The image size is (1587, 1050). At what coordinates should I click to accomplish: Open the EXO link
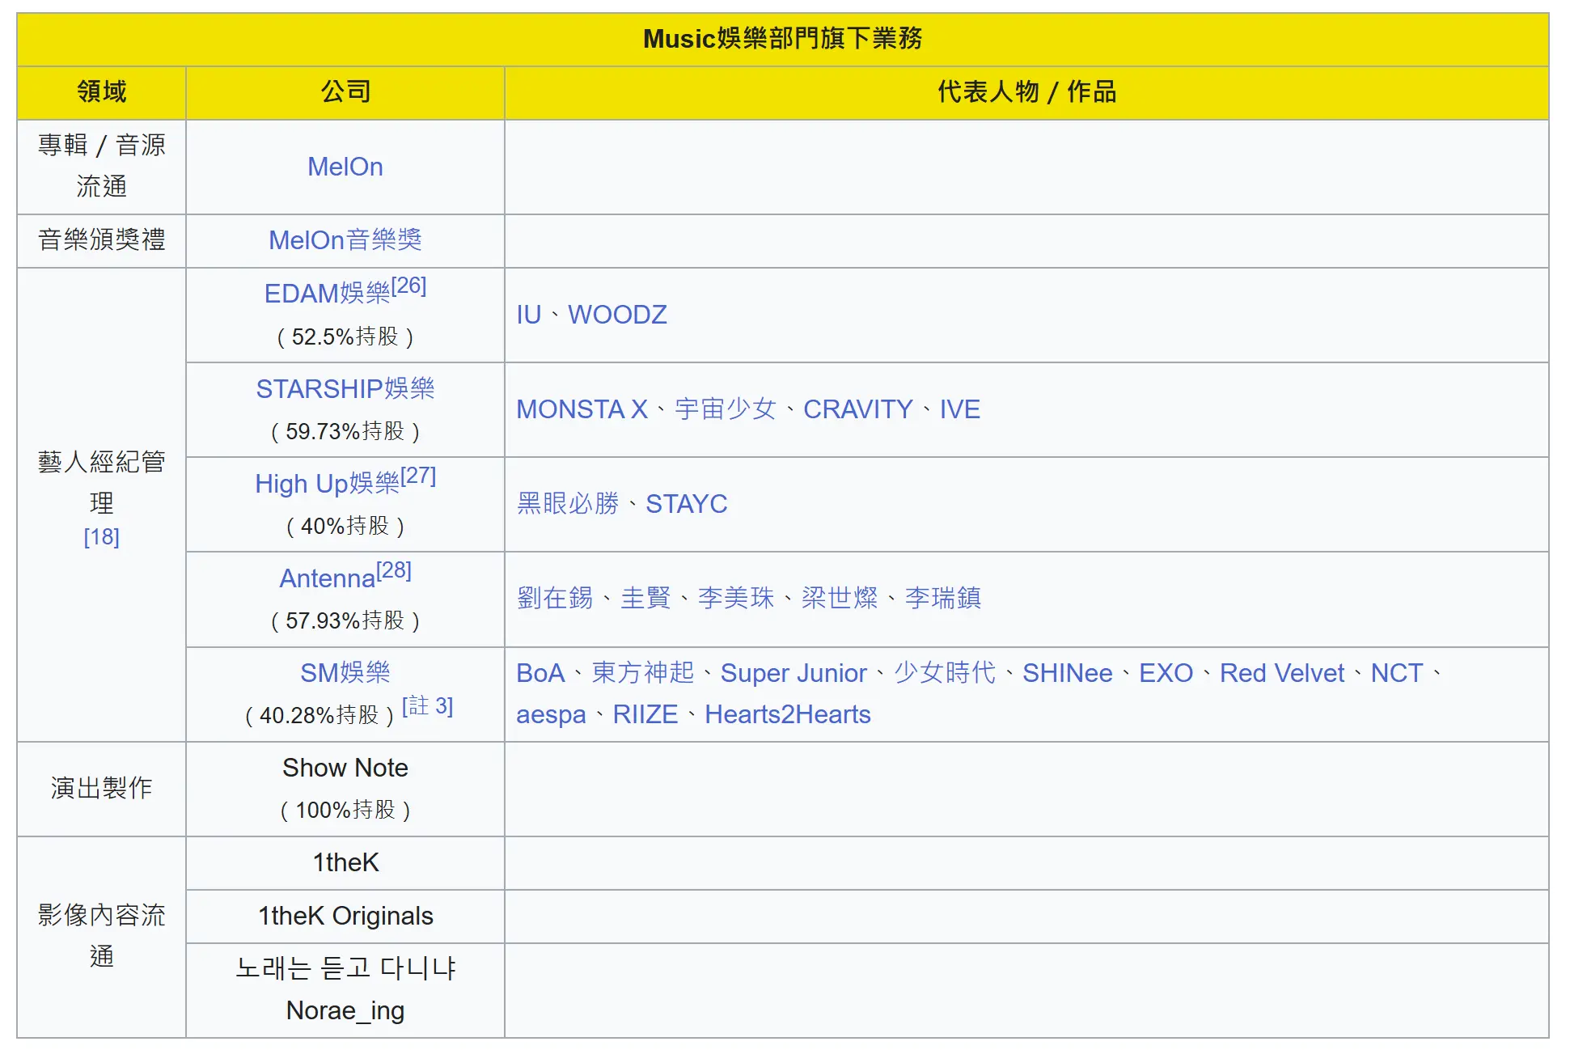[x=1166, y=673]
